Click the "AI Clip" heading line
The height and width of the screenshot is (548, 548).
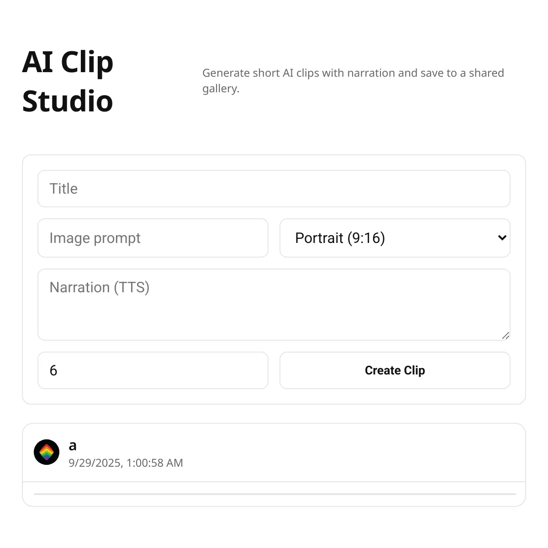click(68, 62)
